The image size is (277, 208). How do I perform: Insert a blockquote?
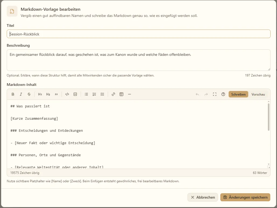56,94
